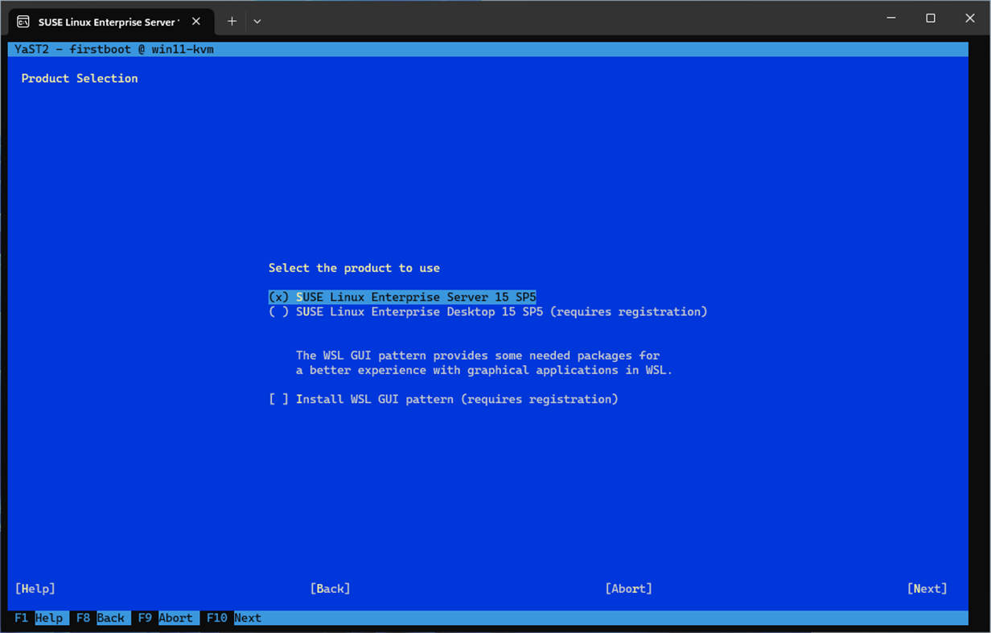Image resolution: width=991 pixels, height=633 pixels.
Task: Click the YaST2 - firstboot @ win11-kvm title
Action: (114, 49)
